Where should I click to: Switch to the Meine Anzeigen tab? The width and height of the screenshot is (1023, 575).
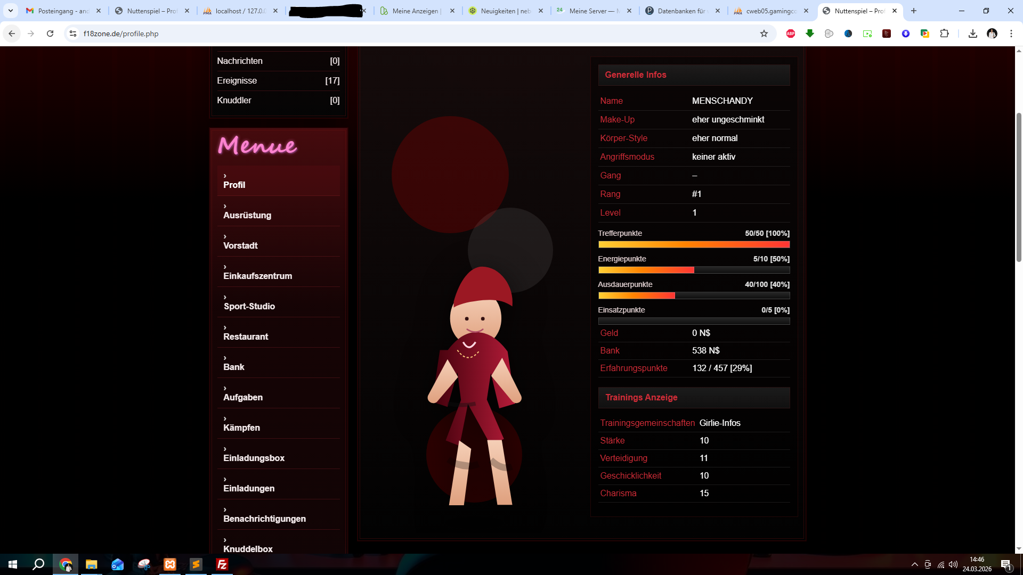(x=416, y=11)
